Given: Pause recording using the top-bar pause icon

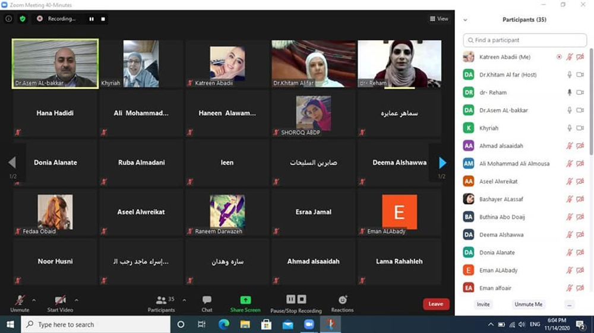Looking at the screenshot, I should click(x=91, y=19).
